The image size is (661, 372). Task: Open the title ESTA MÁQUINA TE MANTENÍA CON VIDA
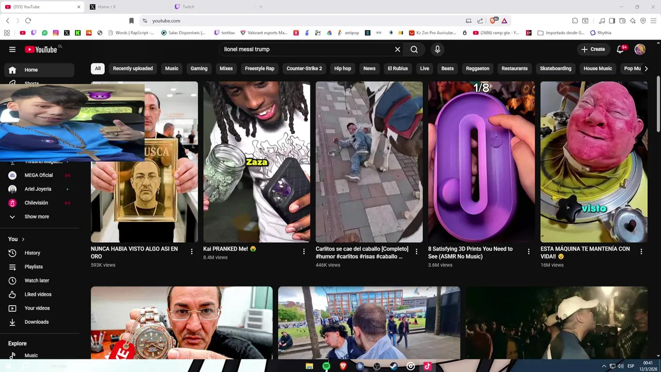coord(585,253)
